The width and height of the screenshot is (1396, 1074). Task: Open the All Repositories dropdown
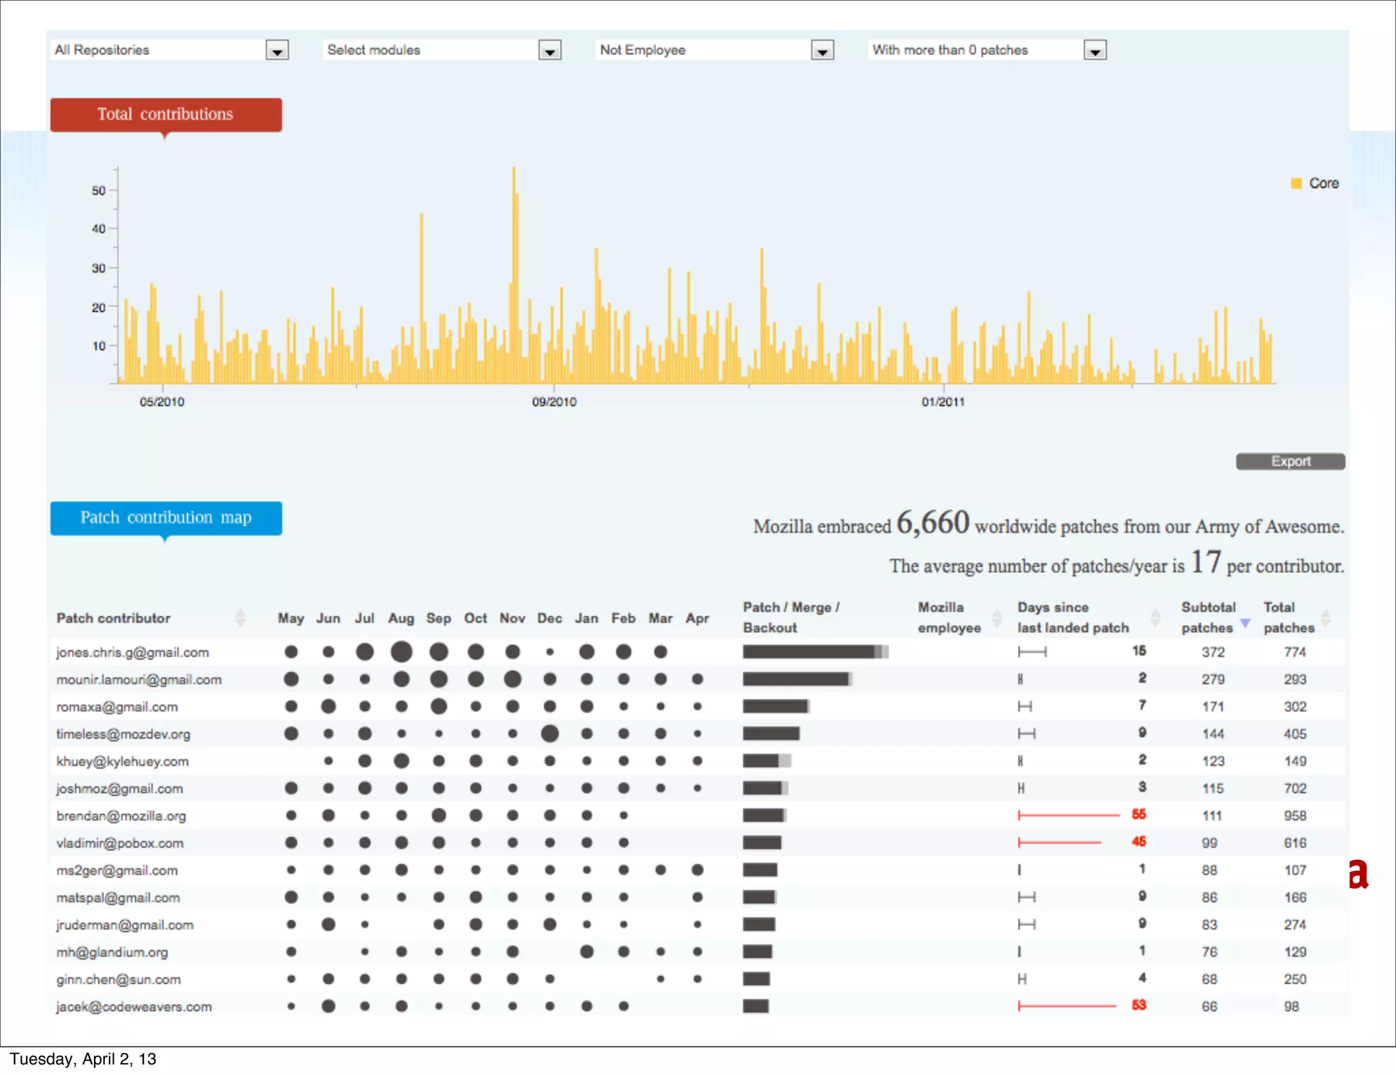click(x=277, y=50)
